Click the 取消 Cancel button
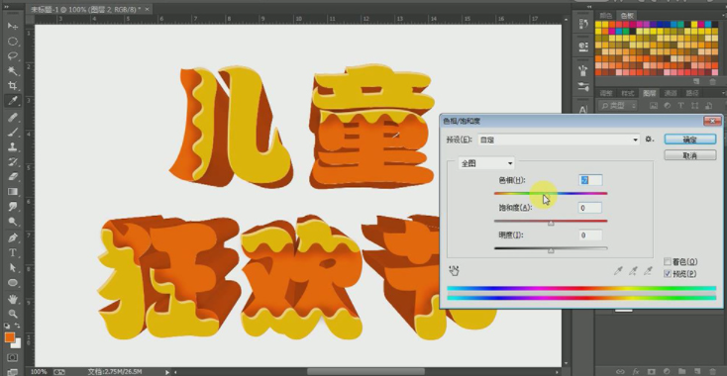The width and height of the screenshot is (727, 376). (x=690, y=155)
